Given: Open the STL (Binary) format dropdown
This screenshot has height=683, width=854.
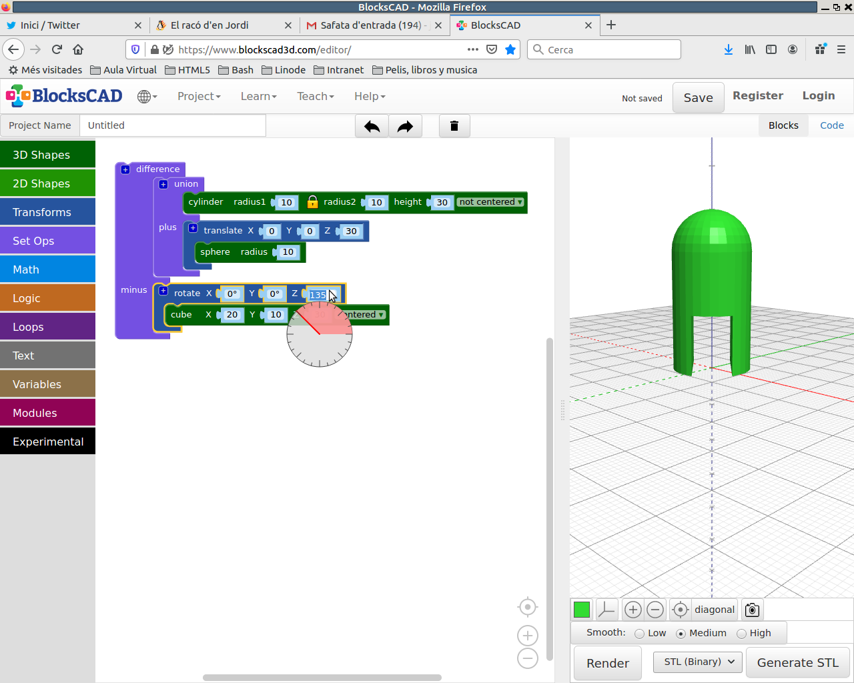Looking at the screenshot, I should 698,662.
